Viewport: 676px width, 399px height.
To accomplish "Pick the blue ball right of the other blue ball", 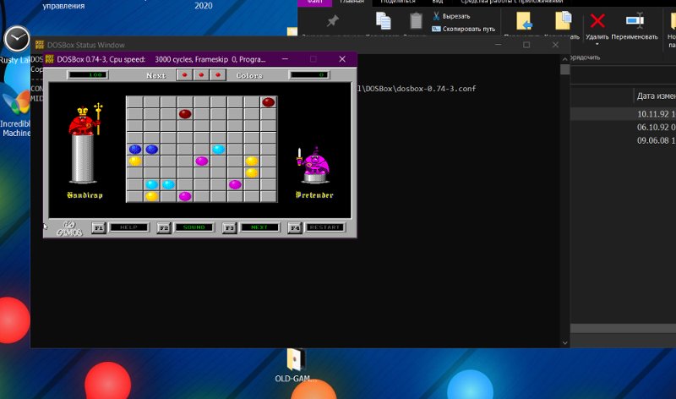I will point(152,150).
